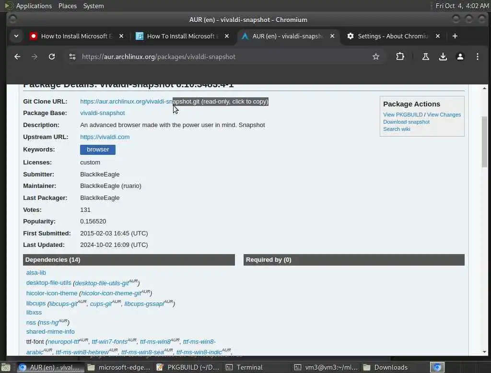This screenshot has height=373, width=491.
Task: Open the Places menu
Action: tap(67, 6)
